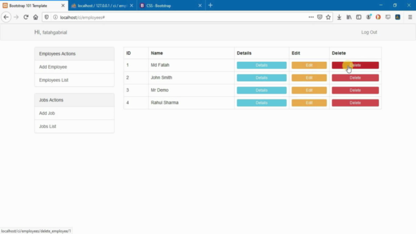Edit the John Smith record
Viewport: 416px width, 234px height.
[x=309, y=78]
